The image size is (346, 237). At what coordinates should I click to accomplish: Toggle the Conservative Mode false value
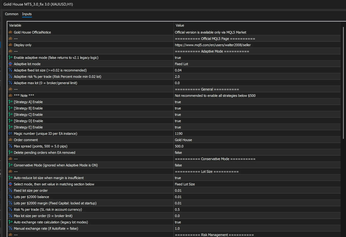tap(178, 165)
